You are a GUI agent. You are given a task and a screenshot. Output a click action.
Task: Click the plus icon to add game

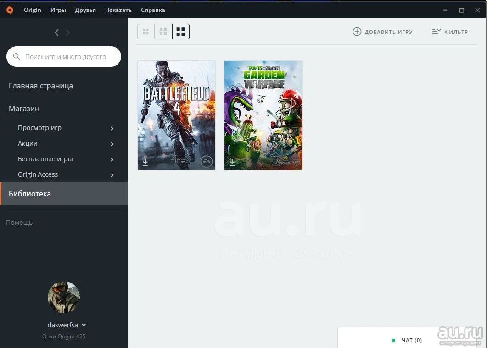pos(357,32)
